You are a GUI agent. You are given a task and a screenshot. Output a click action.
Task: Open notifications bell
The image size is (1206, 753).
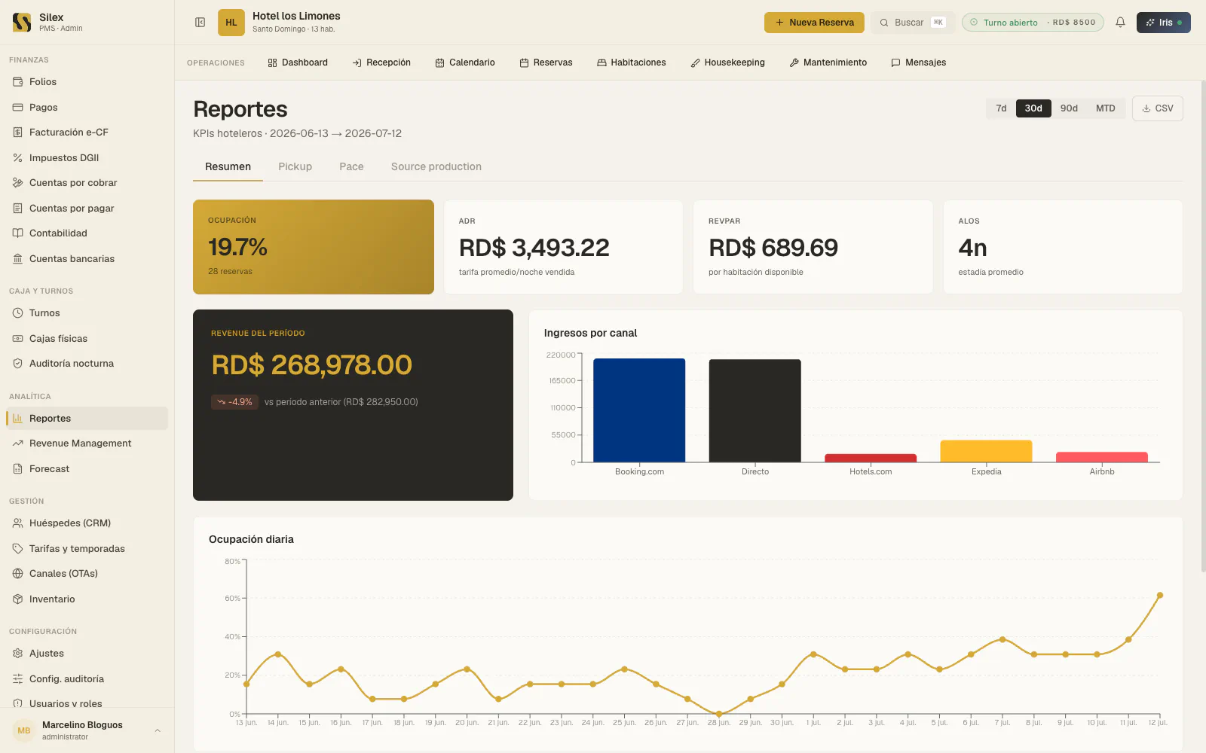pos(1120,23)
